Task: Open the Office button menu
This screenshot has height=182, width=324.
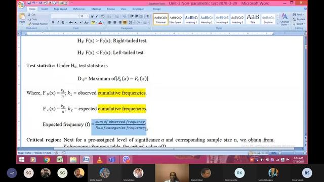Action: coord(21,5)
